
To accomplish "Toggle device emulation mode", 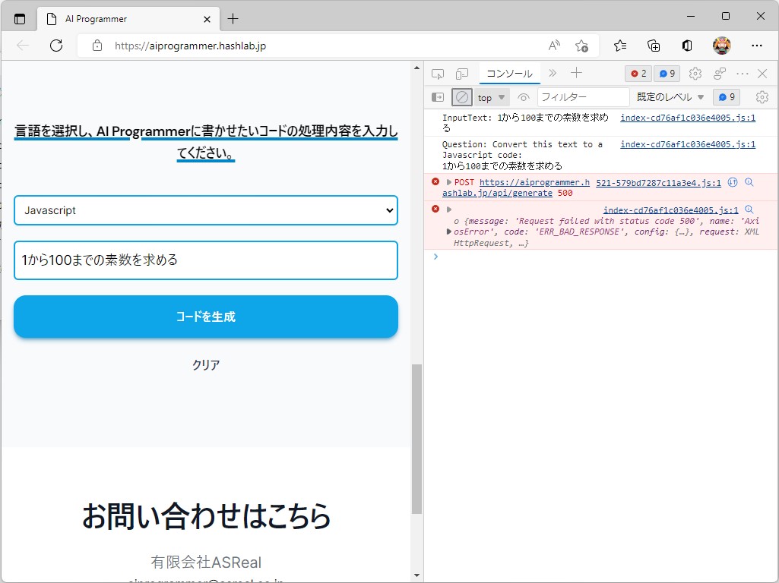I will (x=461, y=73).
